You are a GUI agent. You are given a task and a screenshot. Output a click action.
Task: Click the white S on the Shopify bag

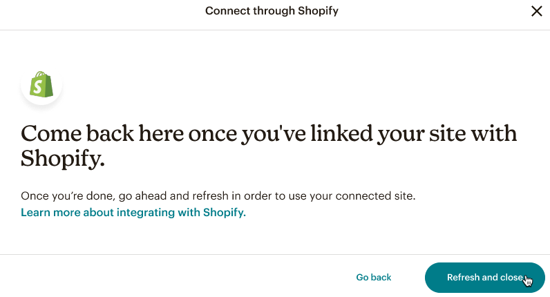(x=41, y=87)
